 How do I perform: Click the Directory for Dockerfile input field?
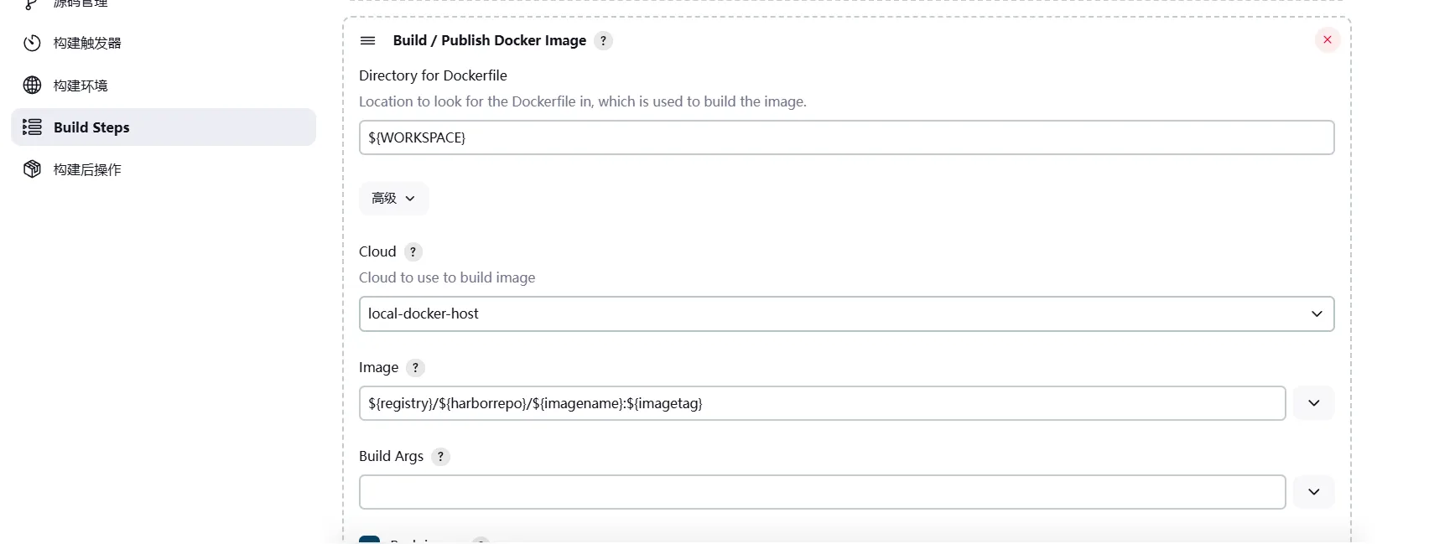(x=846, y=137)
